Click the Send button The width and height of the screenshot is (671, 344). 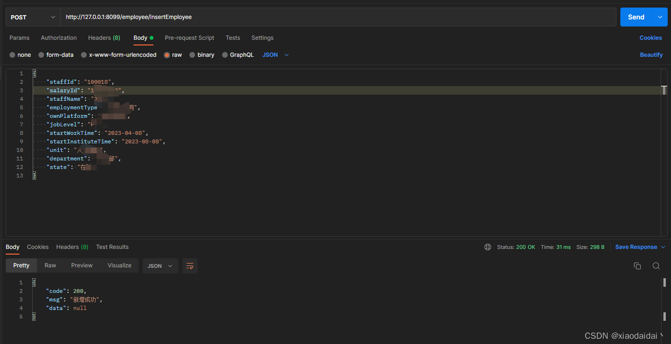[x=636, y=17]
